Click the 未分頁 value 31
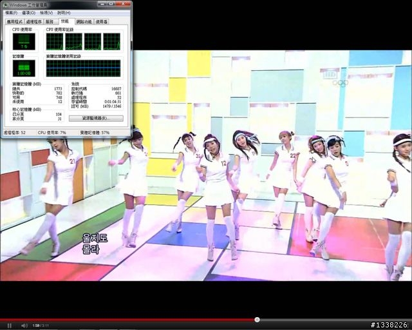412x330 pixels. [x=60, y=119]
